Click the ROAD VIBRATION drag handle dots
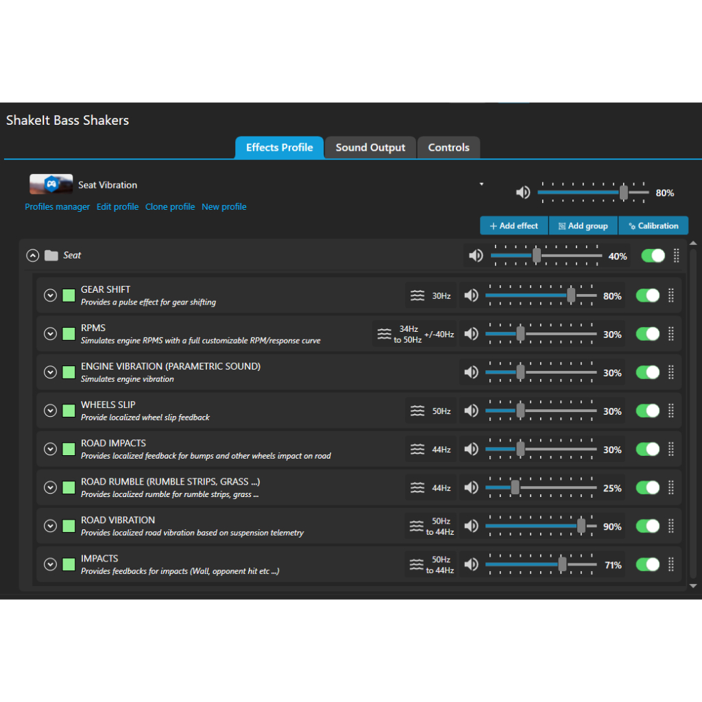 [671, 526]
